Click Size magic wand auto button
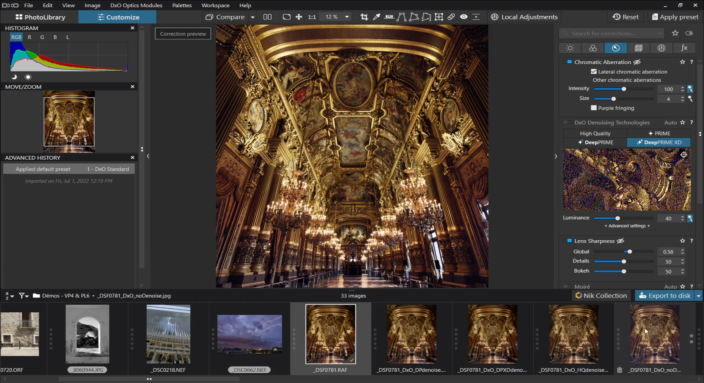This screenshot has height=383, width=704. pyautogui.click(x=690, y=99)
